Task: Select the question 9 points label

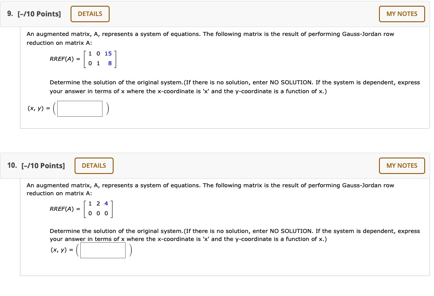Action: tap(39, 14)
